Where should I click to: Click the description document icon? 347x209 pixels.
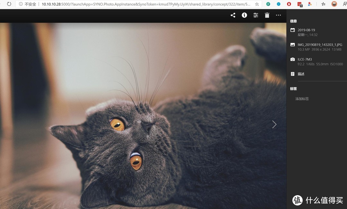click(293, 74)
